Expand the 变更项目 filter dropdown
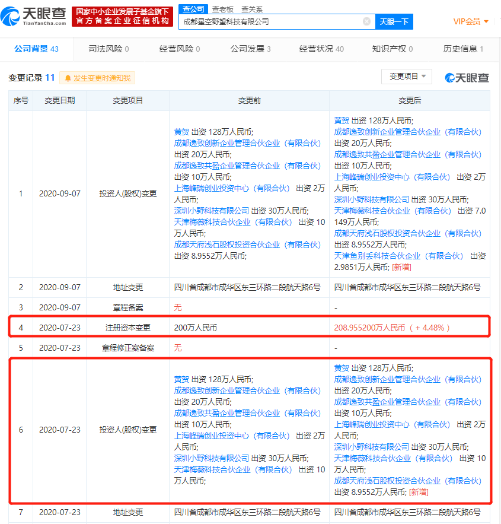 tap(407, 77)
